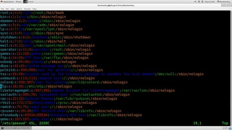The height and width of the screenshot is (130, 232).
Task: Click the ntp:x:38:38 line
Action: point(36,86)
